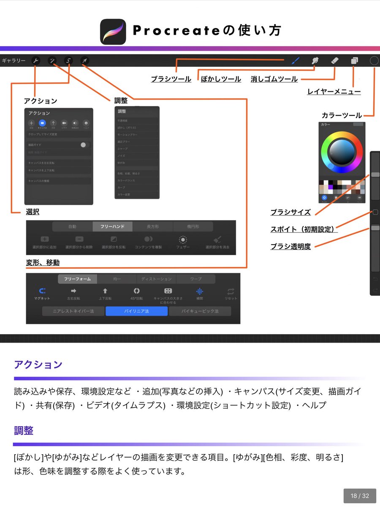Tap the 45°回転 rotate icon
Screen dimensions: 380x507
pyautogui.click(x=136, y=291)
